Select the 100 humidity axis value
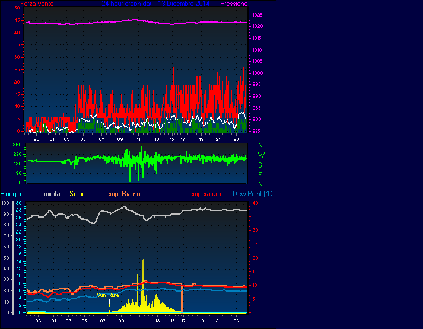The height and width of the screenshot is (329, 423). (6, 203)
